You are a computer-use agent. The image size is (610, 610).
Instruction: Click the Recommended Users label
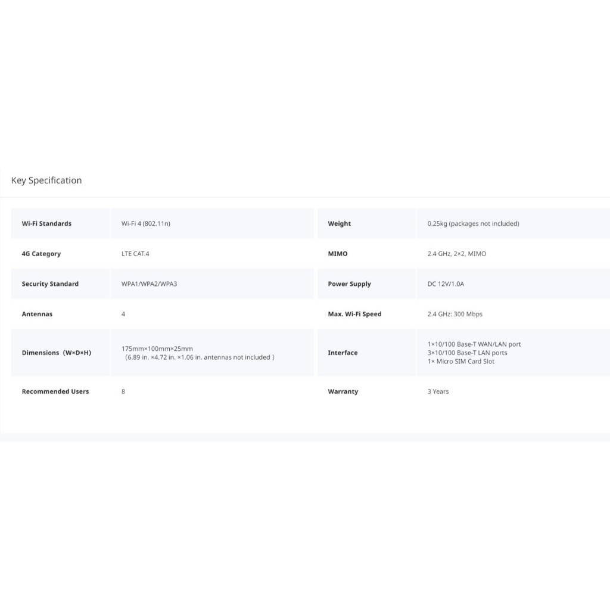[x=55, y=391]
